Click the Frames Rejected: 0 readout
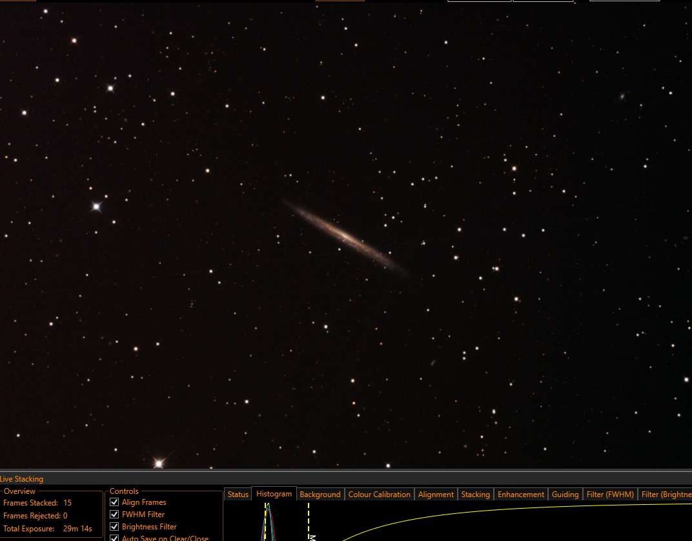692x541 pixels. click(36, 516)
